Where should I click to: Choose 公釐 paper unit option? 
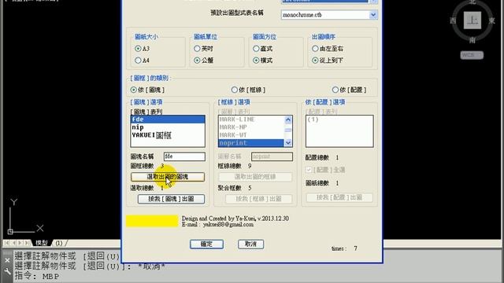coord(197,61)
